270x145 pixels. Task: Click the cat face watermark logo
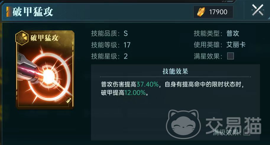pos(183,124)
